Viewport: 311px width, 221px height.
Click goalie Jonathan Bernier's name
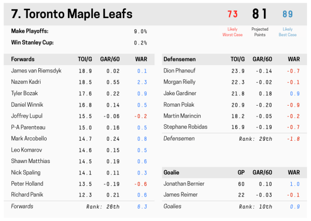pyautogui.click(x=183, y=184)
